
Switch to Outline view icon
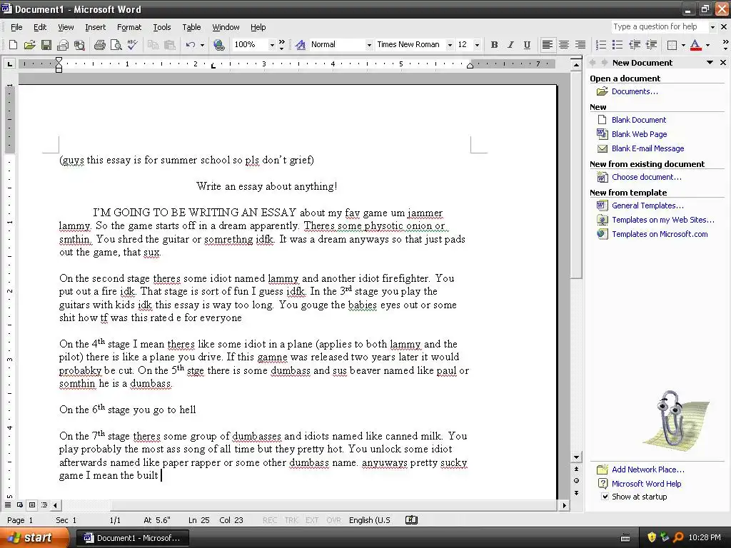pos(44,505)
